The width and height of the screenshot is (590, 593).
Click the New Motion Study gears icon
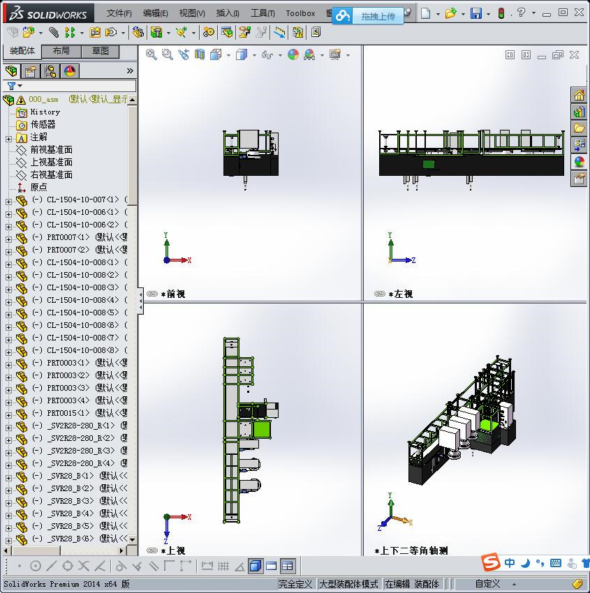click(208, 33)
